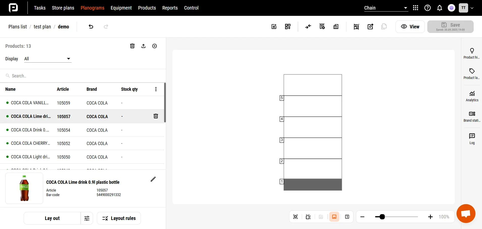Edit product details with pencil icon

point(153,179)
